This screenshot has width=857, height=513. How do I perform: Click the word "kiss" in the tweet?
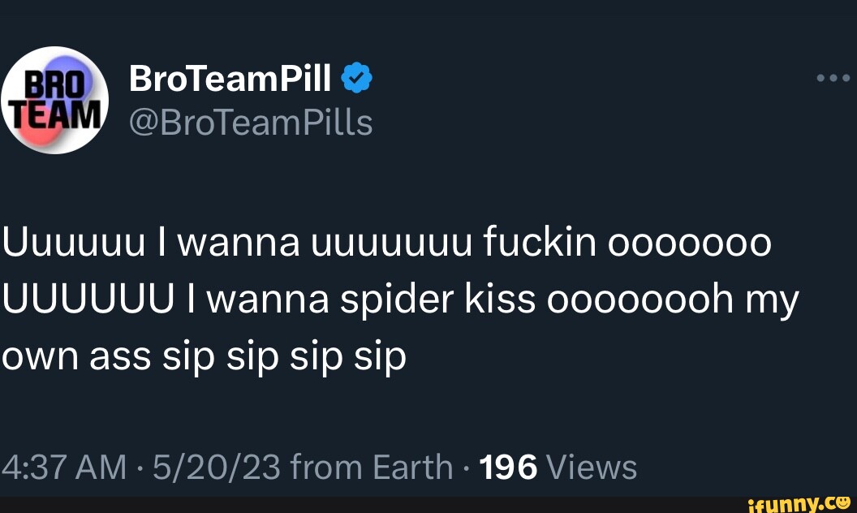click(499, 300)
